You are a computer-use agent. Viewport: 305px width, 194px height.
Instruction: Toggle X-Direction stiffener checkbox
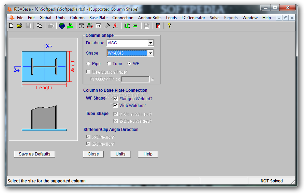(88, 137)
